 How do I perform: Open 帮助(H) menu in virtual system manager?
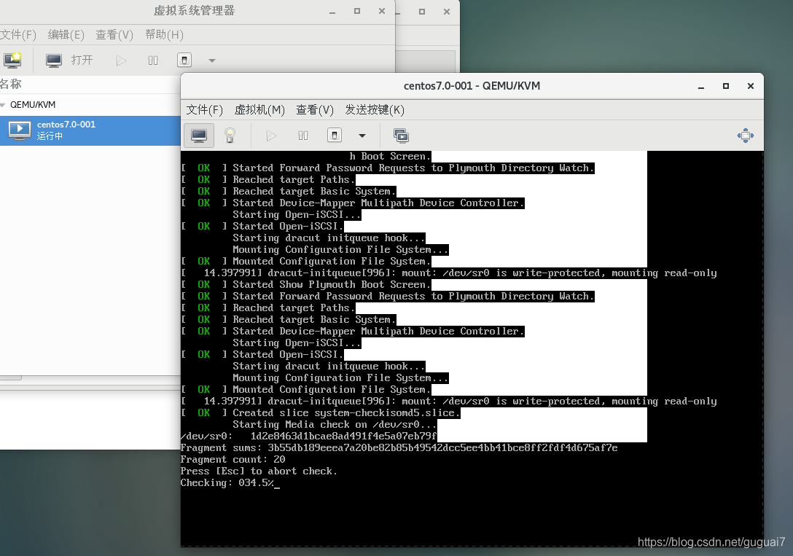(164, 34)
